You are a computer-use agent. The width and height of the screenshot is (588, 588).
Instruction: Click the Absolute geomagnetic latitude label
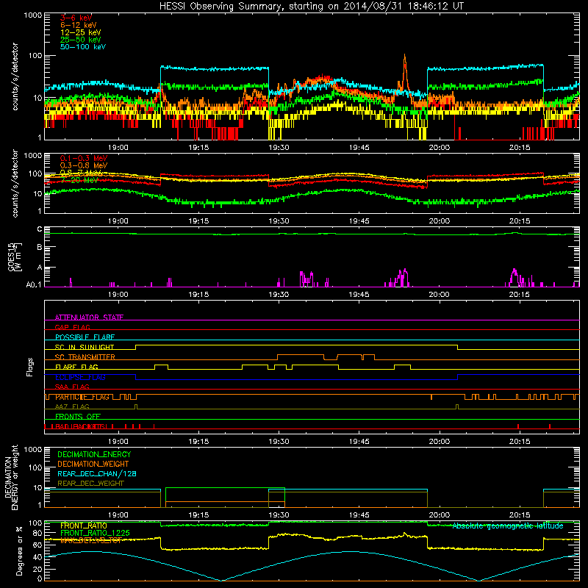coord(508,526)
